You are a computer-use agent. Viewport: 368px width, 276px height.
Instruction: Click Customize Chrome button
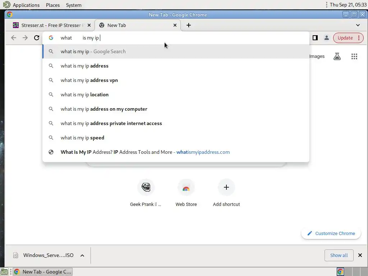pos(331,233)
